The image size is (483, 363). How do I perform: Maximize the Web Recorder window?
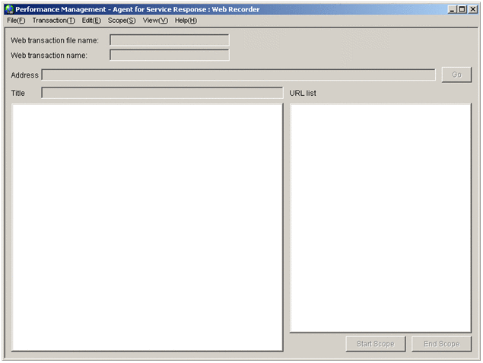[x=462, y=9]
